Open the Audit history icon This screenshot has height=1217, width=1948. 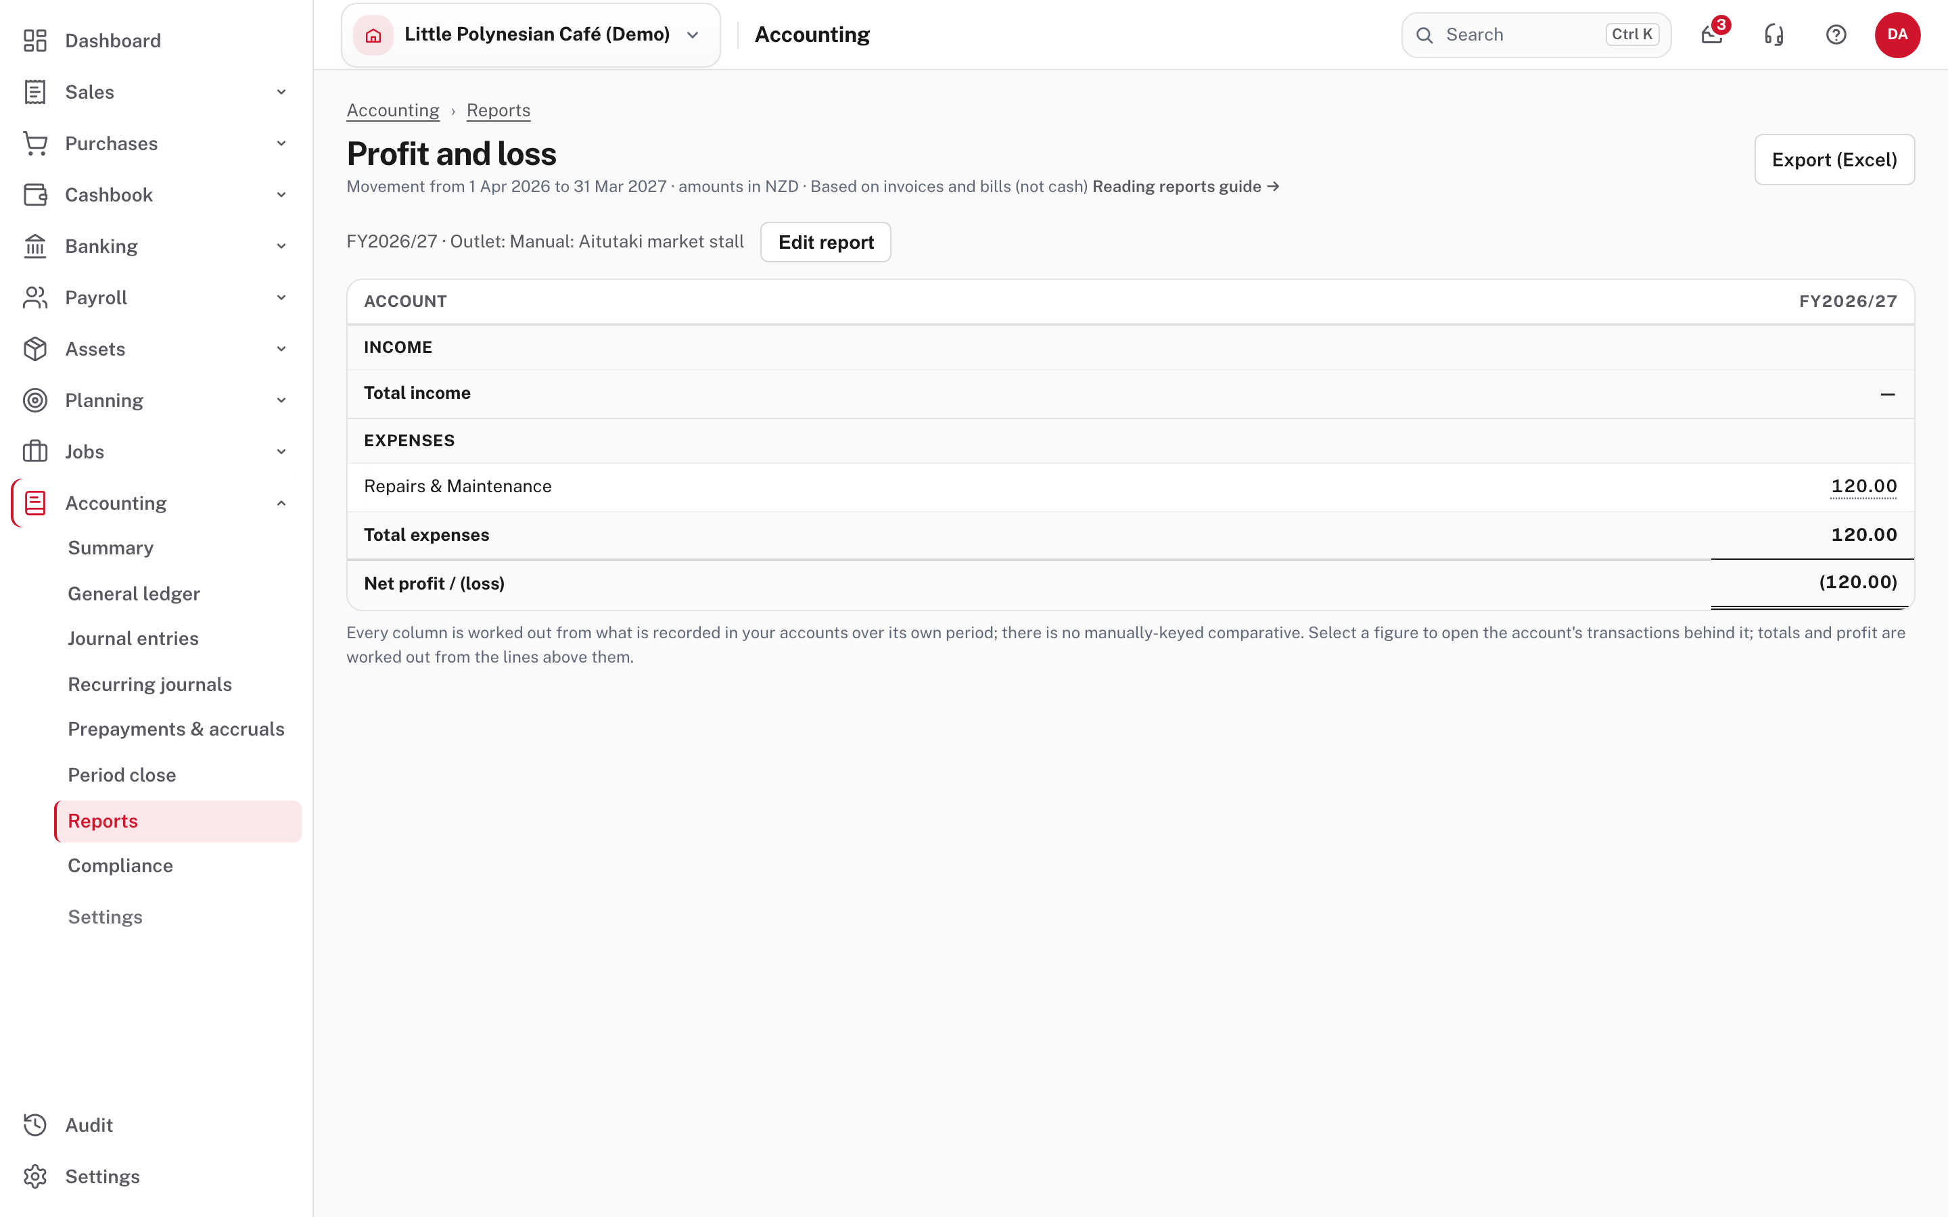pos(34,1124)
